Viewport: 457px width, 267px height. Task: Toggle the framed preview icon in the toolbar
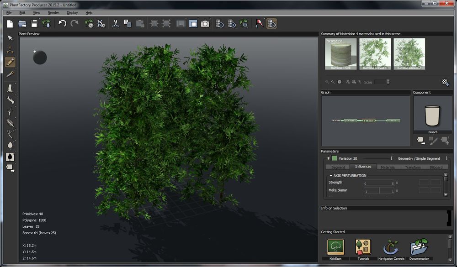click(x=193, y=24)
